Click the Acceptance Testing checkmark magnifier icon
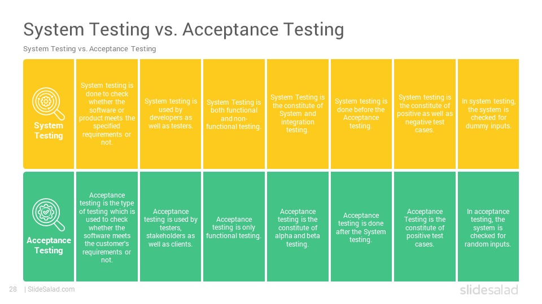The width and height of the screenshot is (542, 304). click(48, 214)
